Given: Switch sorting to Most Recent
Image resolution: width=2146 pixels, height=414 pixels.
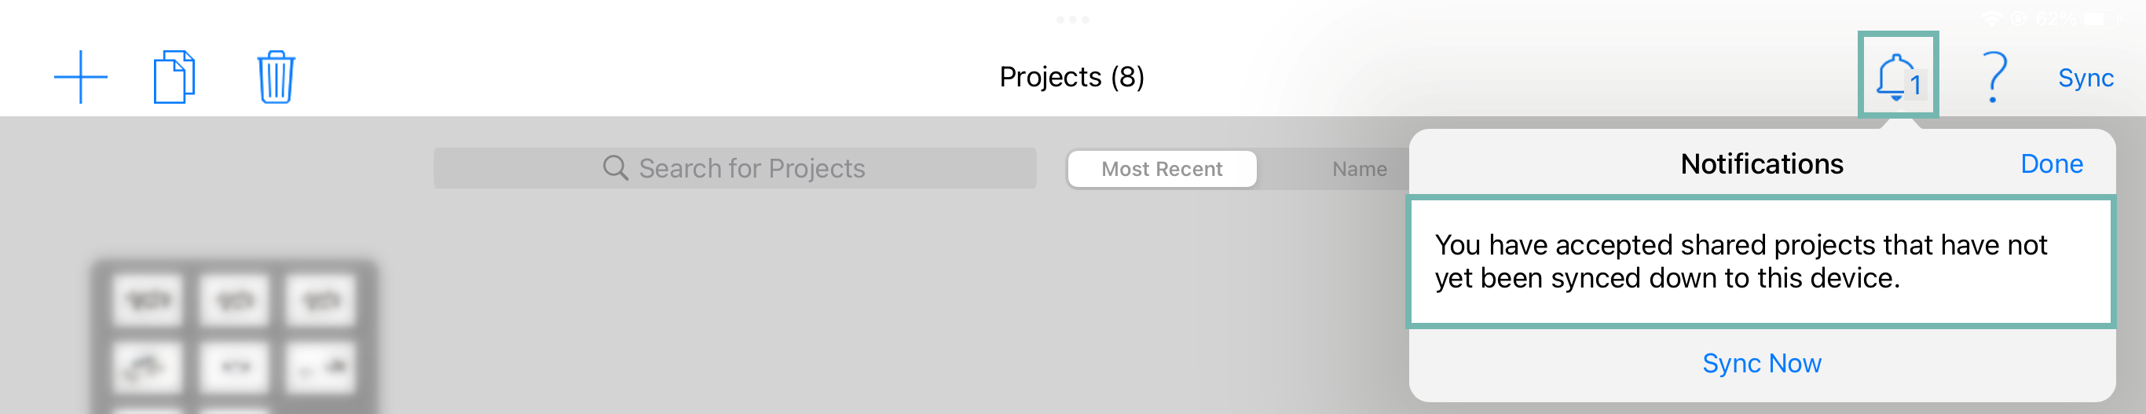Looking at the screenshot, I should click(1161, 169).
